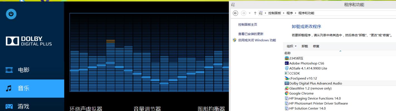
Task: Click the HP Imaging Device Functions icon
Action: (x=287, y=98)
